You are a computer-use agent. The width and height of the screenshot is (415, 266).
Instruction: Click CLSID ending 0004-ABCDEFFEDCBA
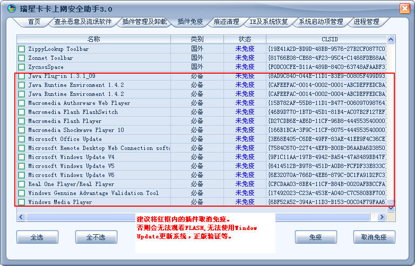click(327, 94)
